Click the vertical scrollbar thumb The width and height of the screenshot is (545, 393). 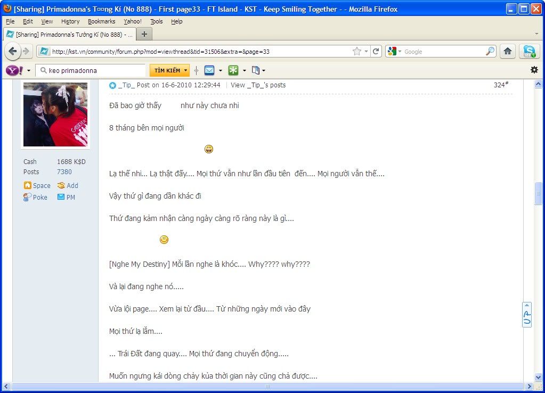click(x=538, y=193)
